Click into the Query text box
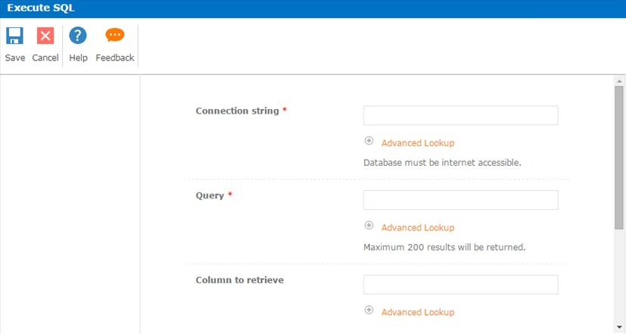This screenshot has height=334, width=626. coord(460,200)
